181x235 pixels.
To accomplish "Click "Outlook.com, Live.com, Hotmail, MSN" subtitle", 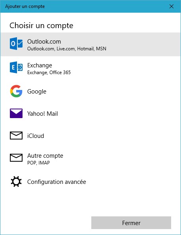I will click(67, 49).
